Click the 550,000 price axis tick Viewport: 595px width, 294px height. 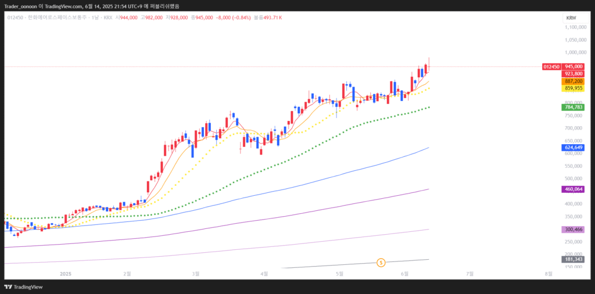coord(575,166)
